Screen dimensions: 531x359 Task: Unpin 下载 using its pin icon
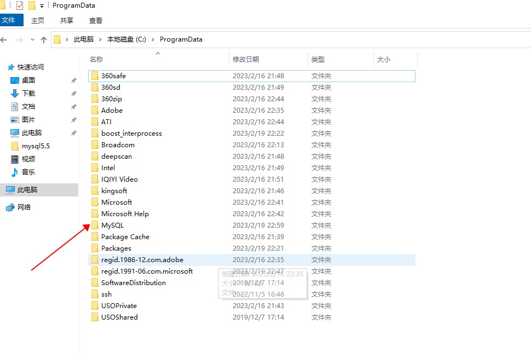point(73,94)
